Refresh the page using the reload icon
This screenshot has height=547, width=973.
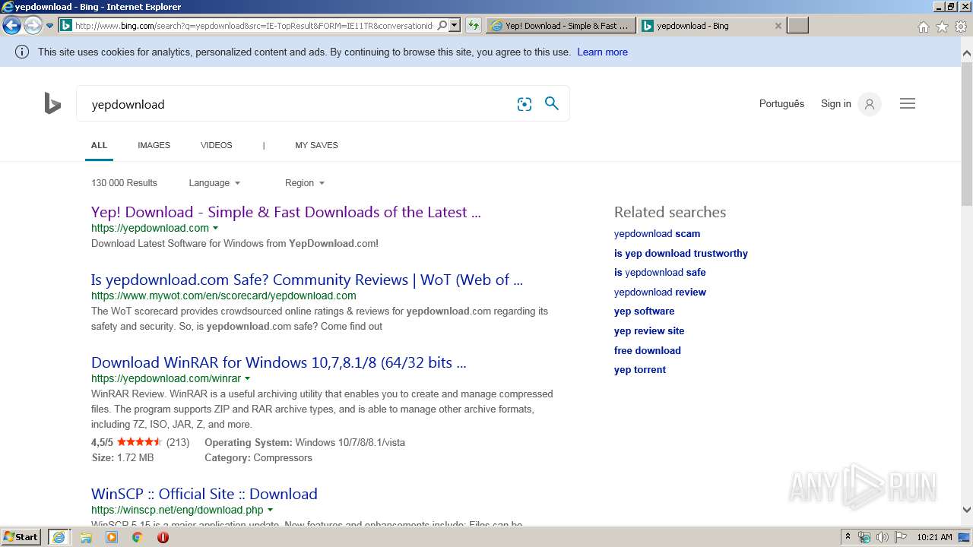click(x=474, y=25)
